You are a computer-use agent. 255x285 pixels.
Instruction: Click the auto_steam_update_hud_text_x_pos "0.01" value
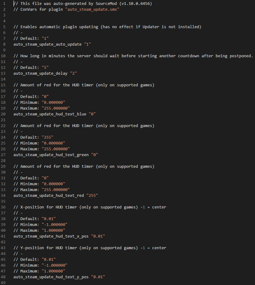tap(98, 236)
